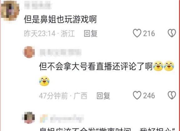This screenshot has height=131, width=180.
Task: Open the pixelated avatar of the 浙江 commenter
Action: click(x=10, y=11)
